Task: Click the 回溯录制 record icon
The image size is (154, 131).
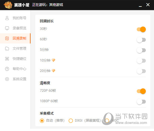Action: [x=7, y=38]
